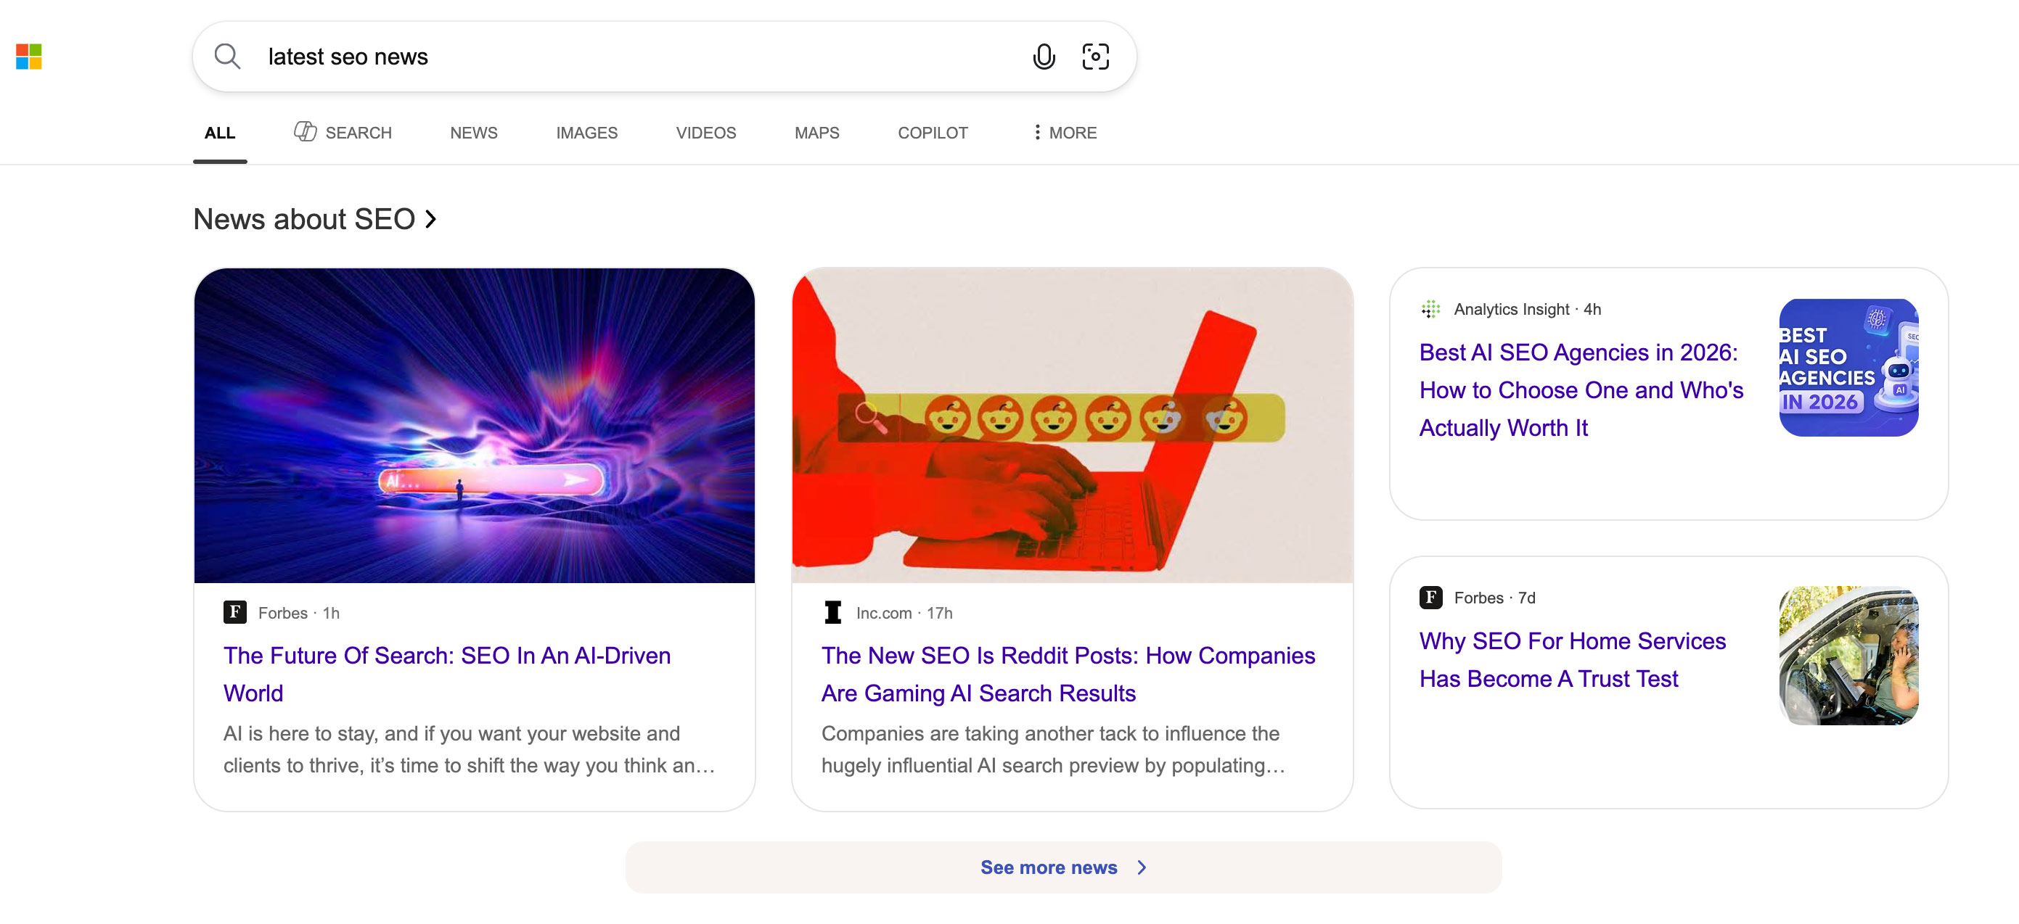Click the 'AI is here to stay' snippet
2019x924 pixels.
pos(469,749)
